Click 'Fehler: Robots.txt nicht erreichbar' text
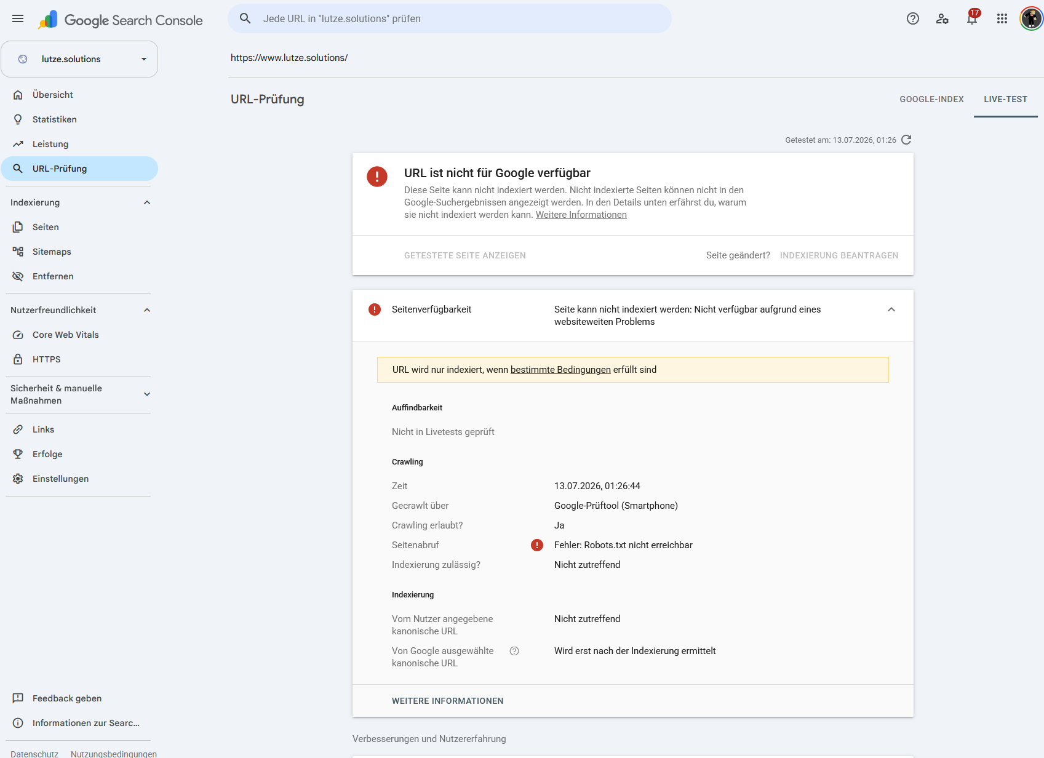The width and height of the screenshot is (1044, 758). 623,545
